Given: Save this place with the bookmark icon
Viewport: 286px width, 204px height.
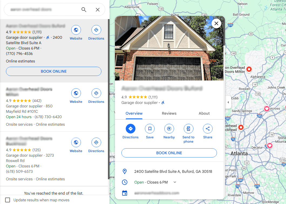Looking at the screenshot, I should click(150, 129).
